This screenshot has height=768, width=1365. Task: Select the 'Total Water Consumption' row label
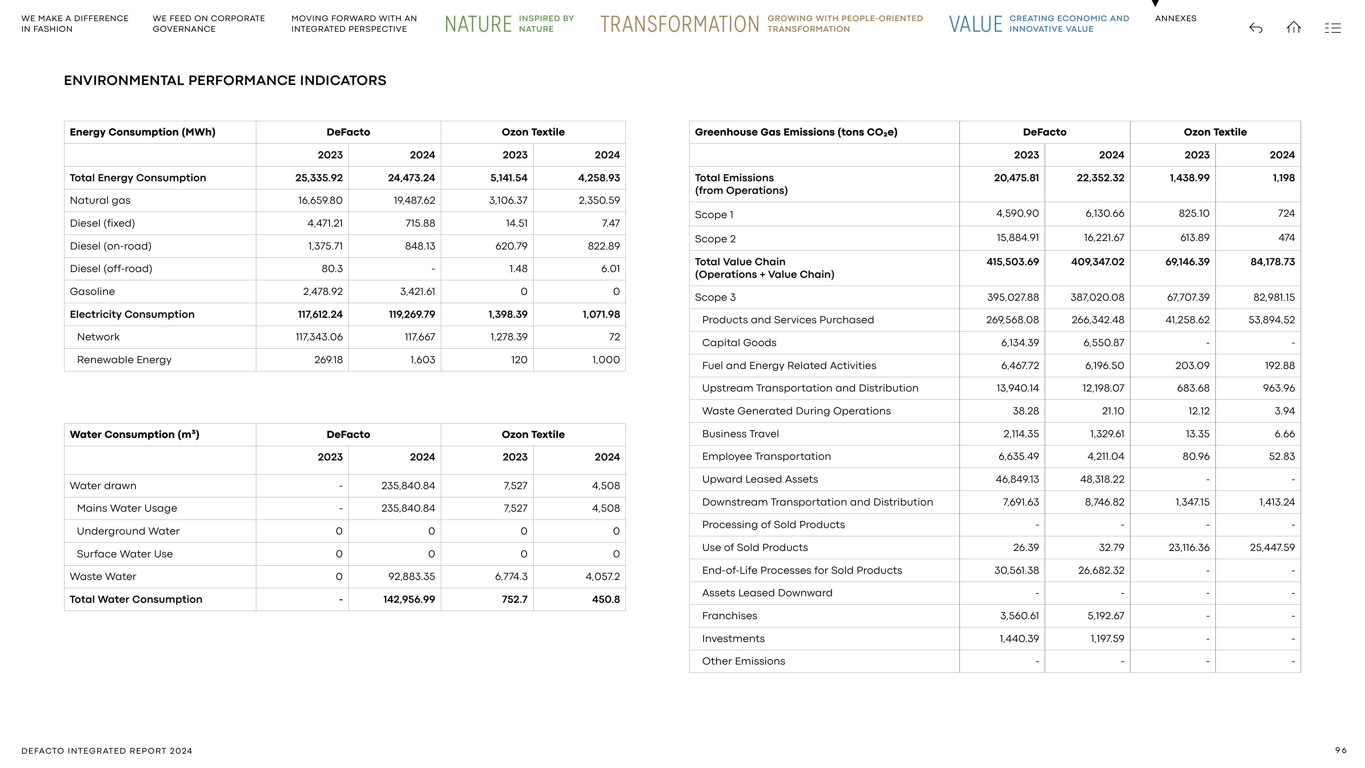(x=136, y=599)
